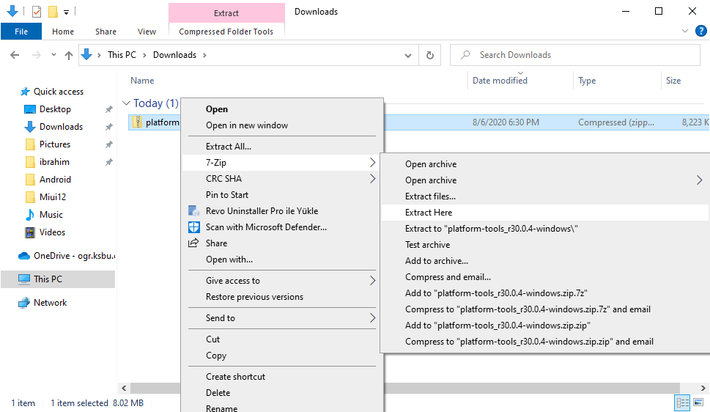Open the File tab
Viewport: 710px width, 412px height.
(x=21, y=32)
